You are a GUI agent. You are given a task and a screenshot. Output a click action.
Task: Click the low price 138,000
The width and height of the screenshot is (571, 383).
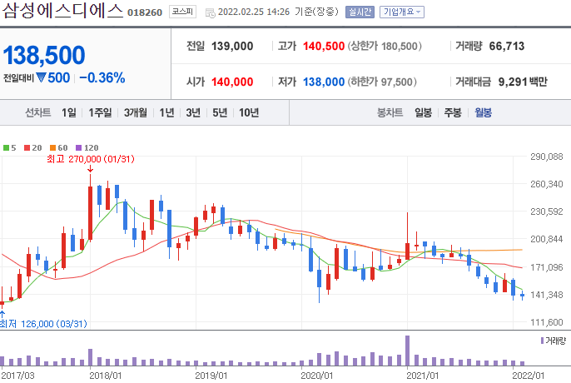point(324,82)
